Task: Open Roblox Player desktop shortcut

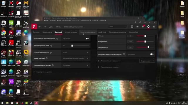Action: (26, 63)
